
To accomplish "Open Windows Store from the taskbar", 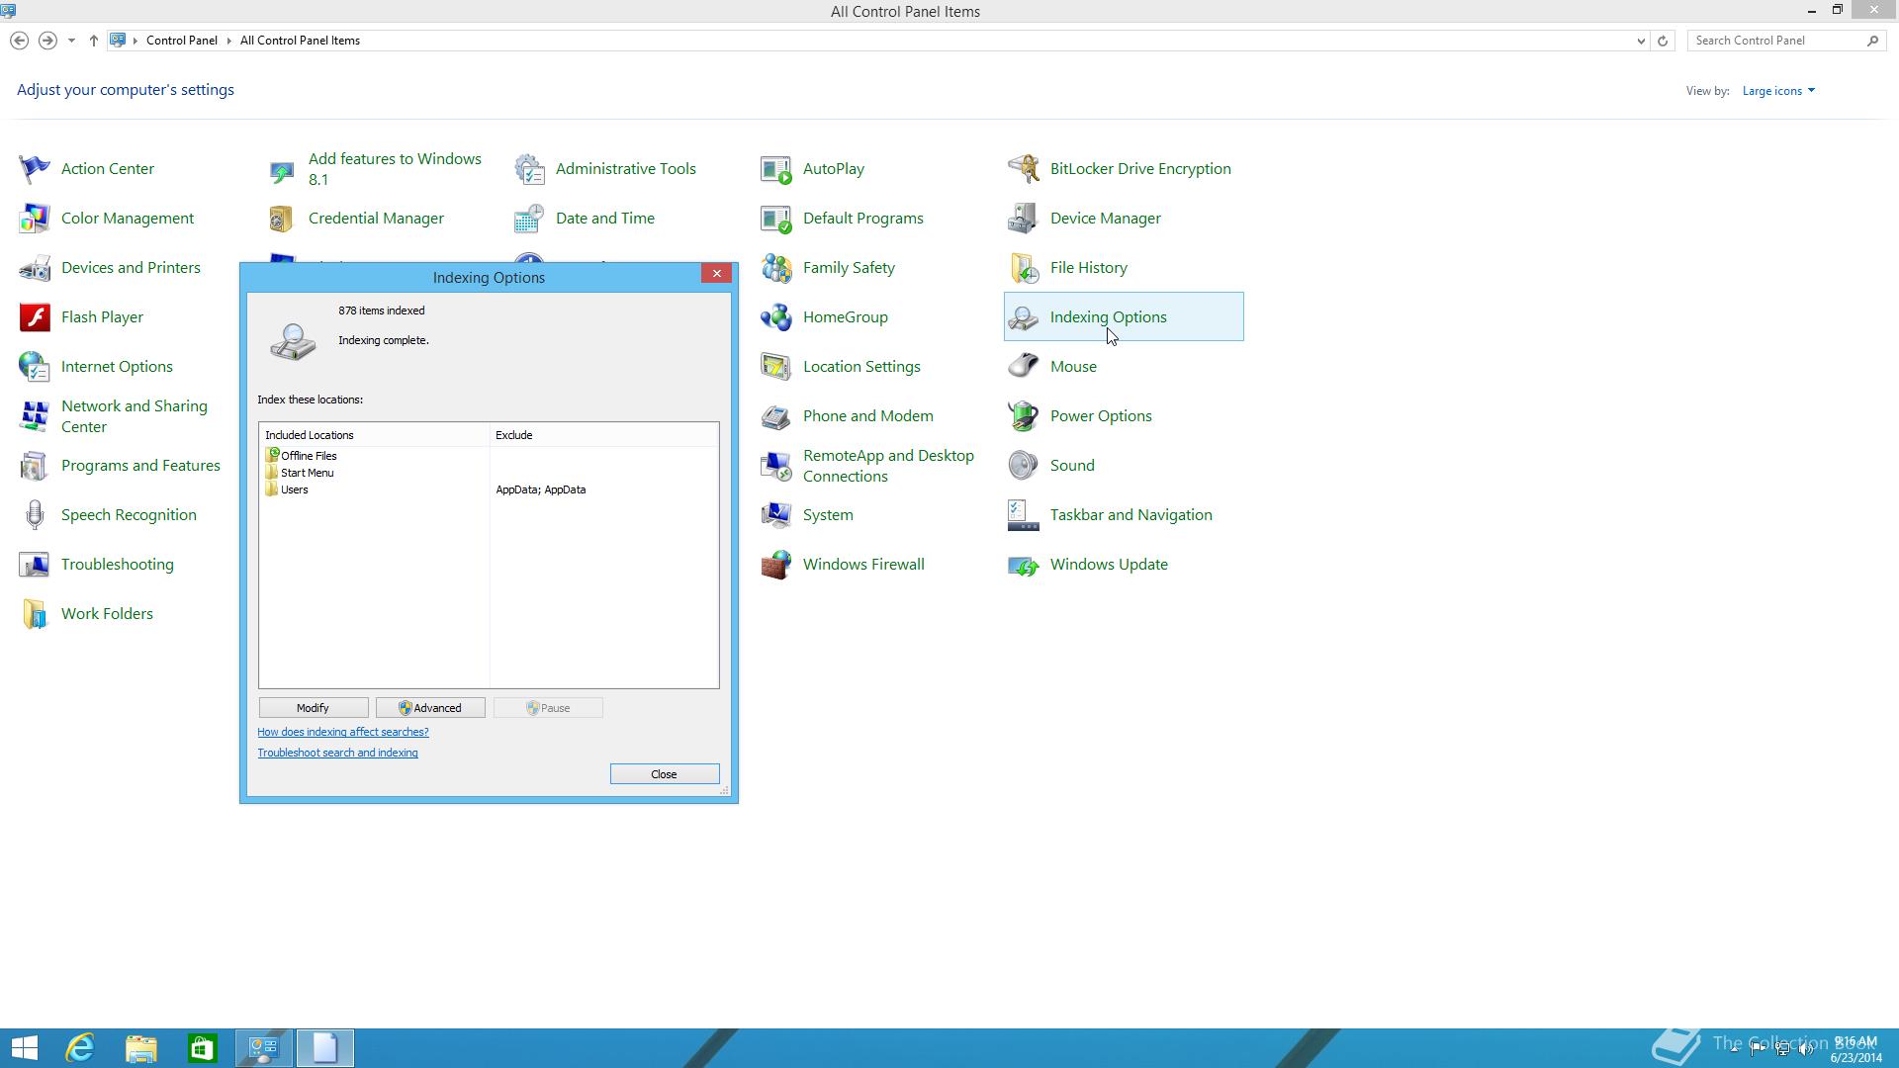I will tap(203, 1048).
